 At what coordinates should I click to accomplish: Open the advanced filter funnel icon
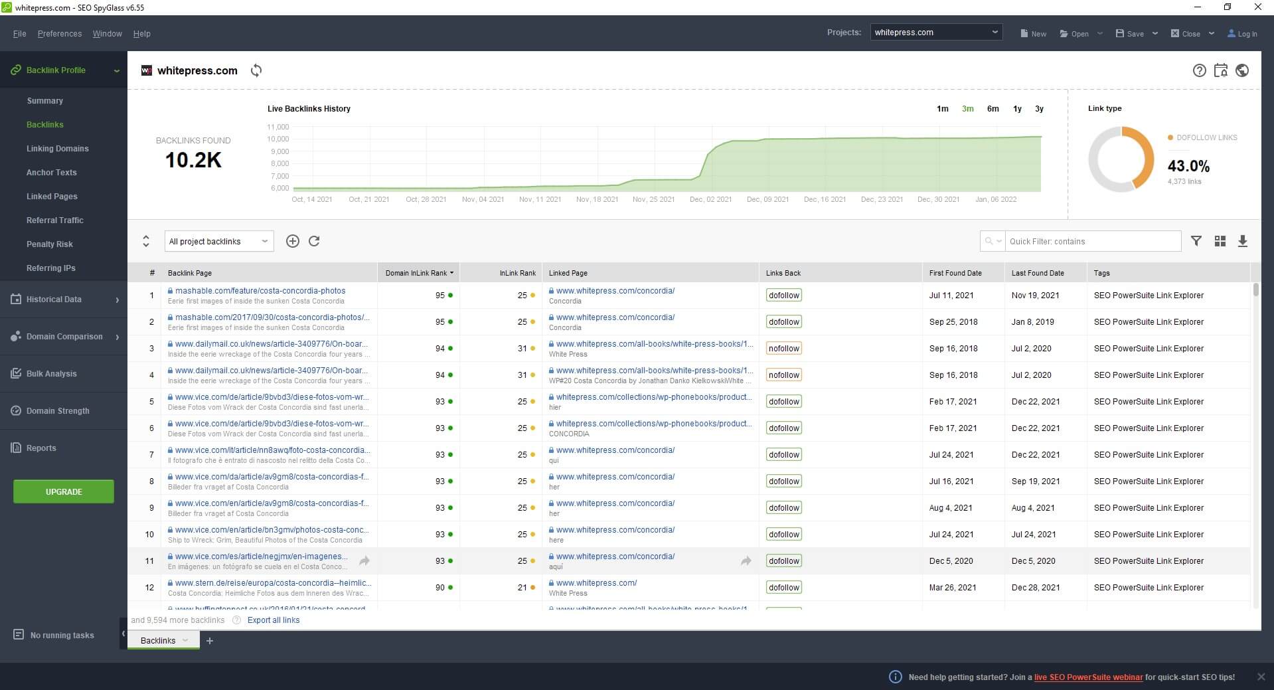[x=1196, y=241]
